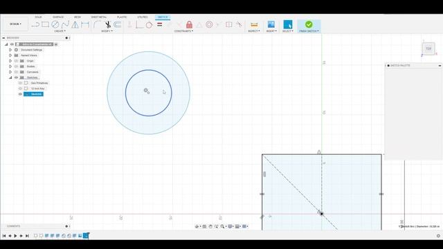Jump timeline to beginning

(4, 236)
